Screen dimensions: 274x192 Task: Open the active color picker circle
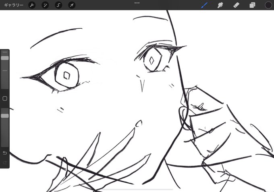tap(268, 5)
